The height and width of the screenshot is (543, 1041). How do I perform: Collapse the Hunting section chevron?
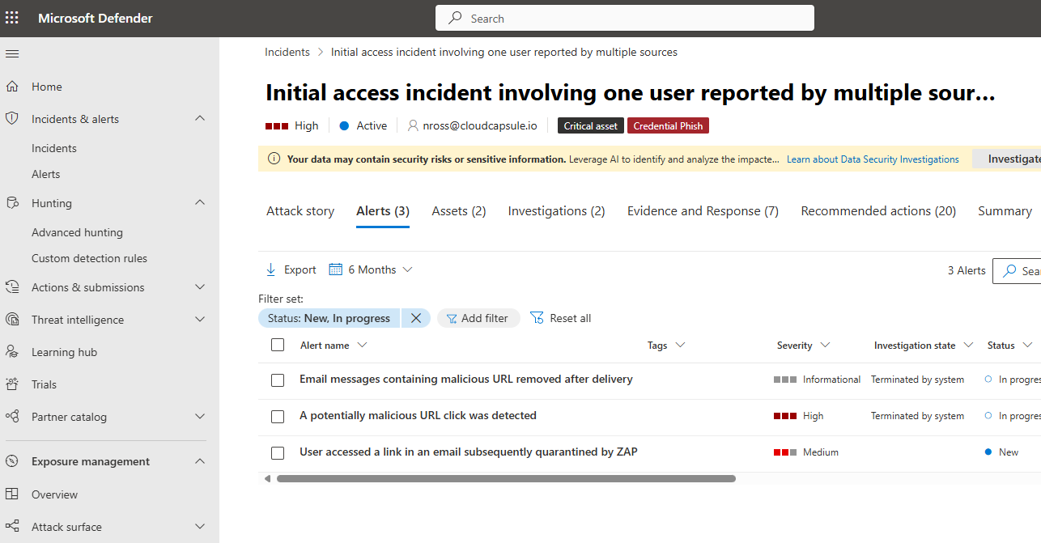pyautogui.click(x=200, y=202)
